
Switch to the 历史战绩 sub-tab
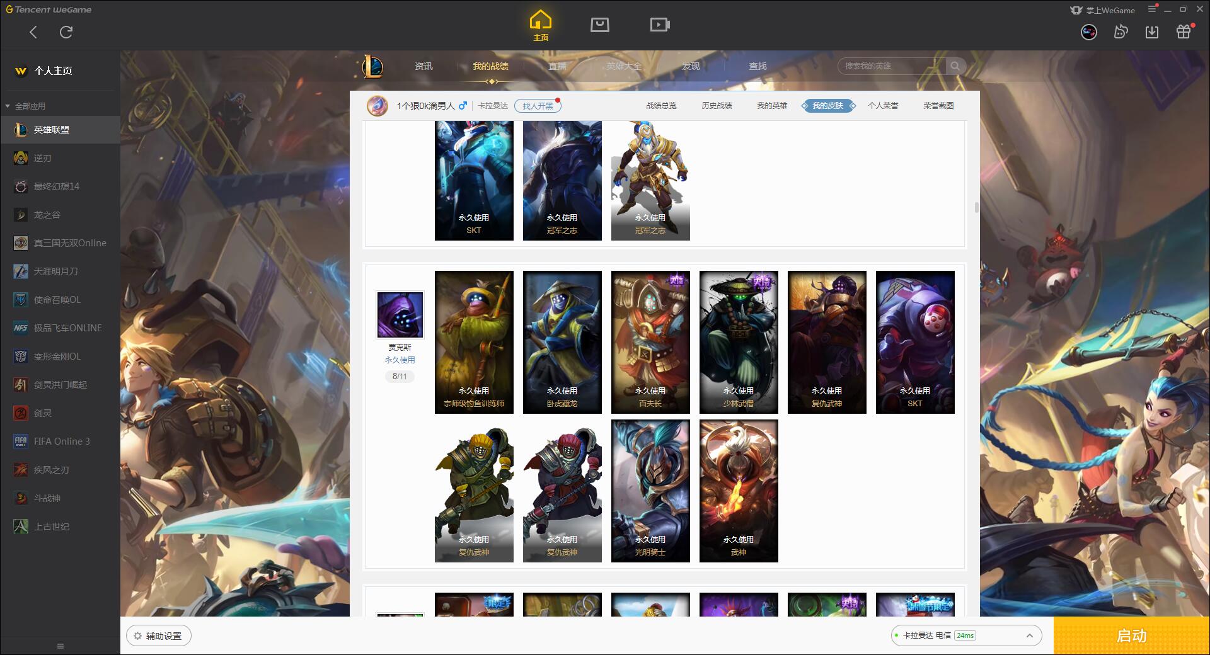click(717, 106)
